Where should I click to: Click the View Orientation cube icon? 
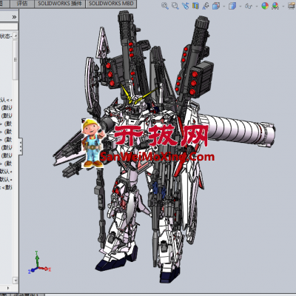[x=216, y=6]
